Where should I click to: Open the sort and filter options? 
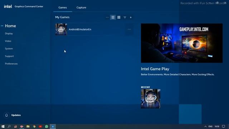(x=125, y=18)
